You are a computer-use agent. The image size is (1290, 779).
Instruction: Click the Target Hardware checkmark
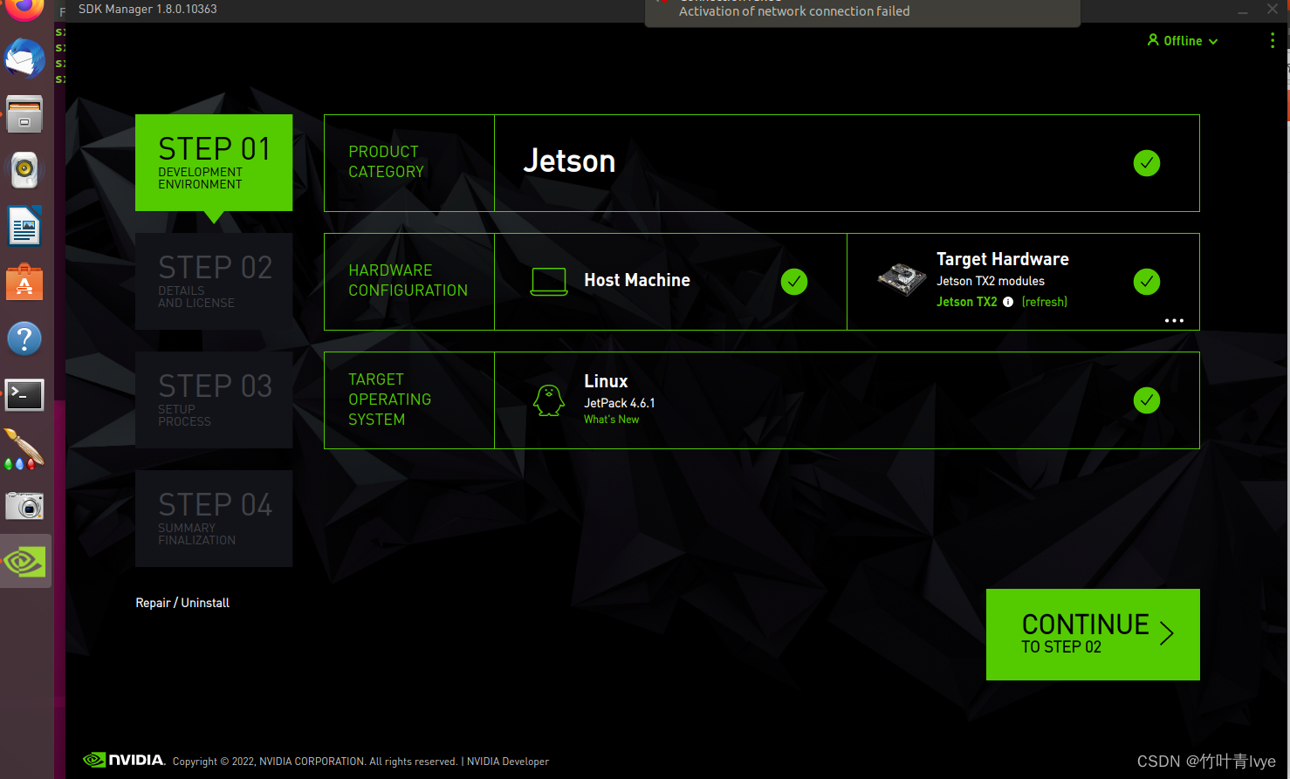[1146, 281]
